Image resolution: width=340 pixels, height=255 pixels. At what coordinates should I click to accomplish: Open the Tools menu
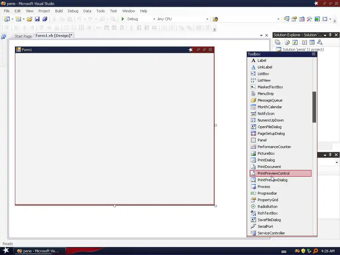pyautogui.click(x=100, y=11)
